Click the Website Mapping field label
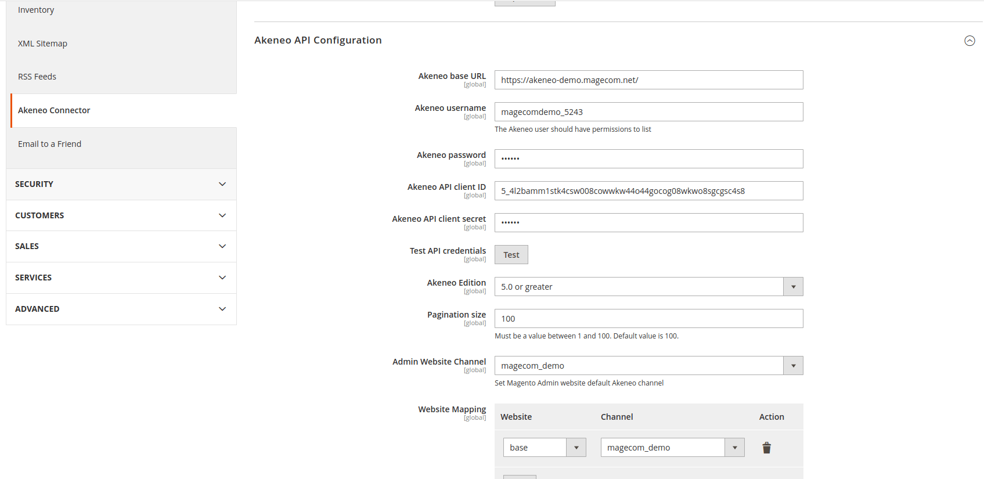Image resolution: width=984 pixels, height=479 pixels. (452, 409)
